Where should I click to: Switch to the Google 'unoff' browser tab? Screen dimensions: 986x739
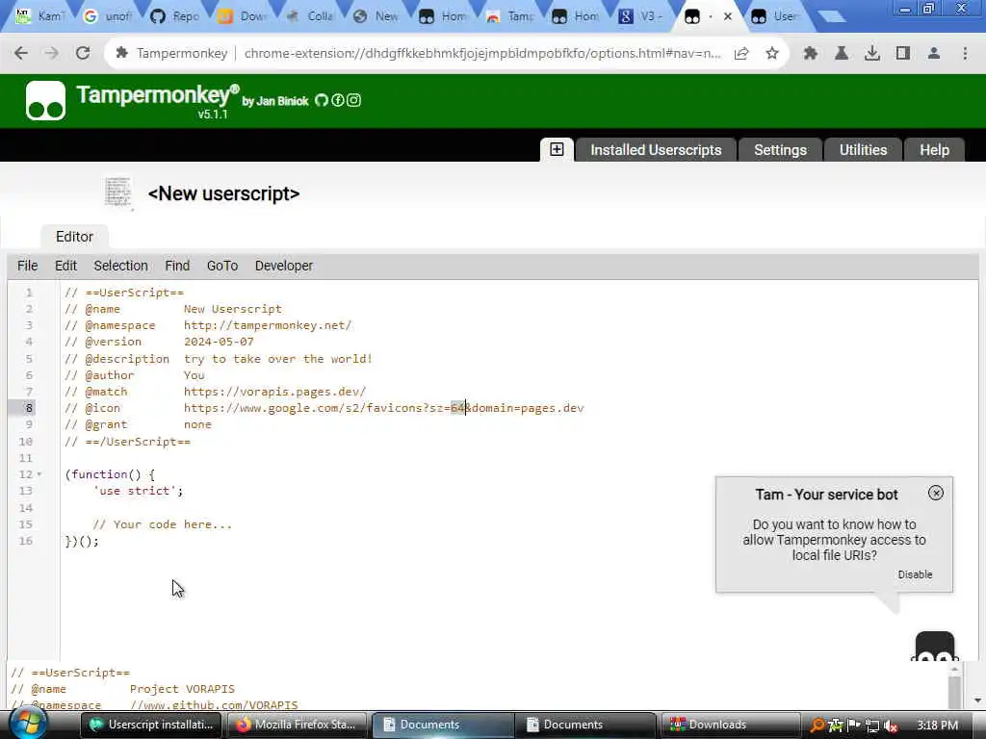pyautogui.click(x=108, y=16)
